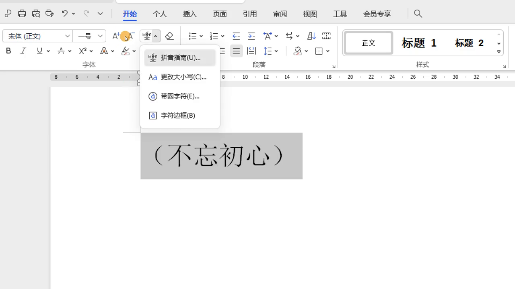This screenshot has width=515, height=289.
Task: Choose 字符边框(B) from the menu
Action: [x=180, y=116]
